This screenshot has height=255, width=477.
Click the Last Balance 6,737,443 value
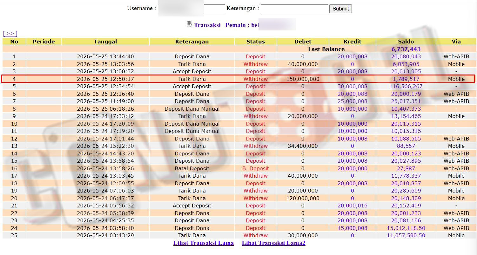(x=406, y=49)
